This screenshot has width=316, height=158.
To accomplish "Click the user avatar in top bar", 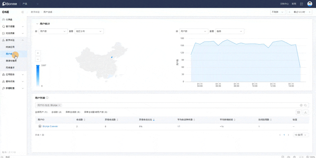I will [309, 4].
